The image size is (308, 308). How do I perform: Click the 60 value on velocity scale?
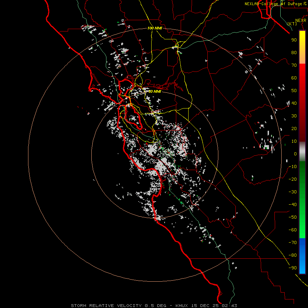tap(294, 78)
